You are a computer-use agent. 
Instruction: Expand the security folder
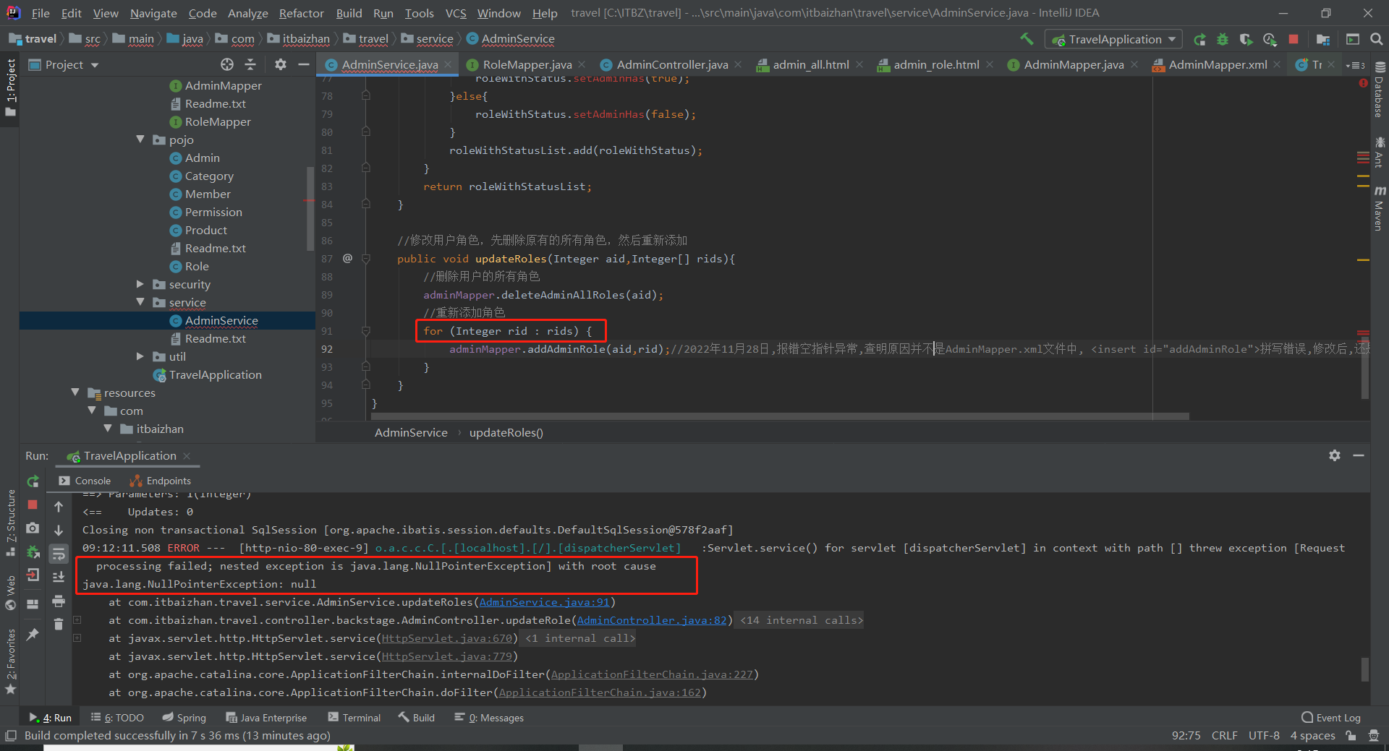coord(140,284)
